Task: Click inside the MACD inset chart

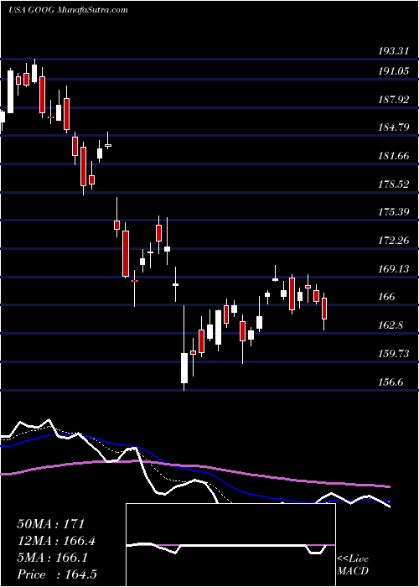Action: pyautogui.click(x=230, y=545)
